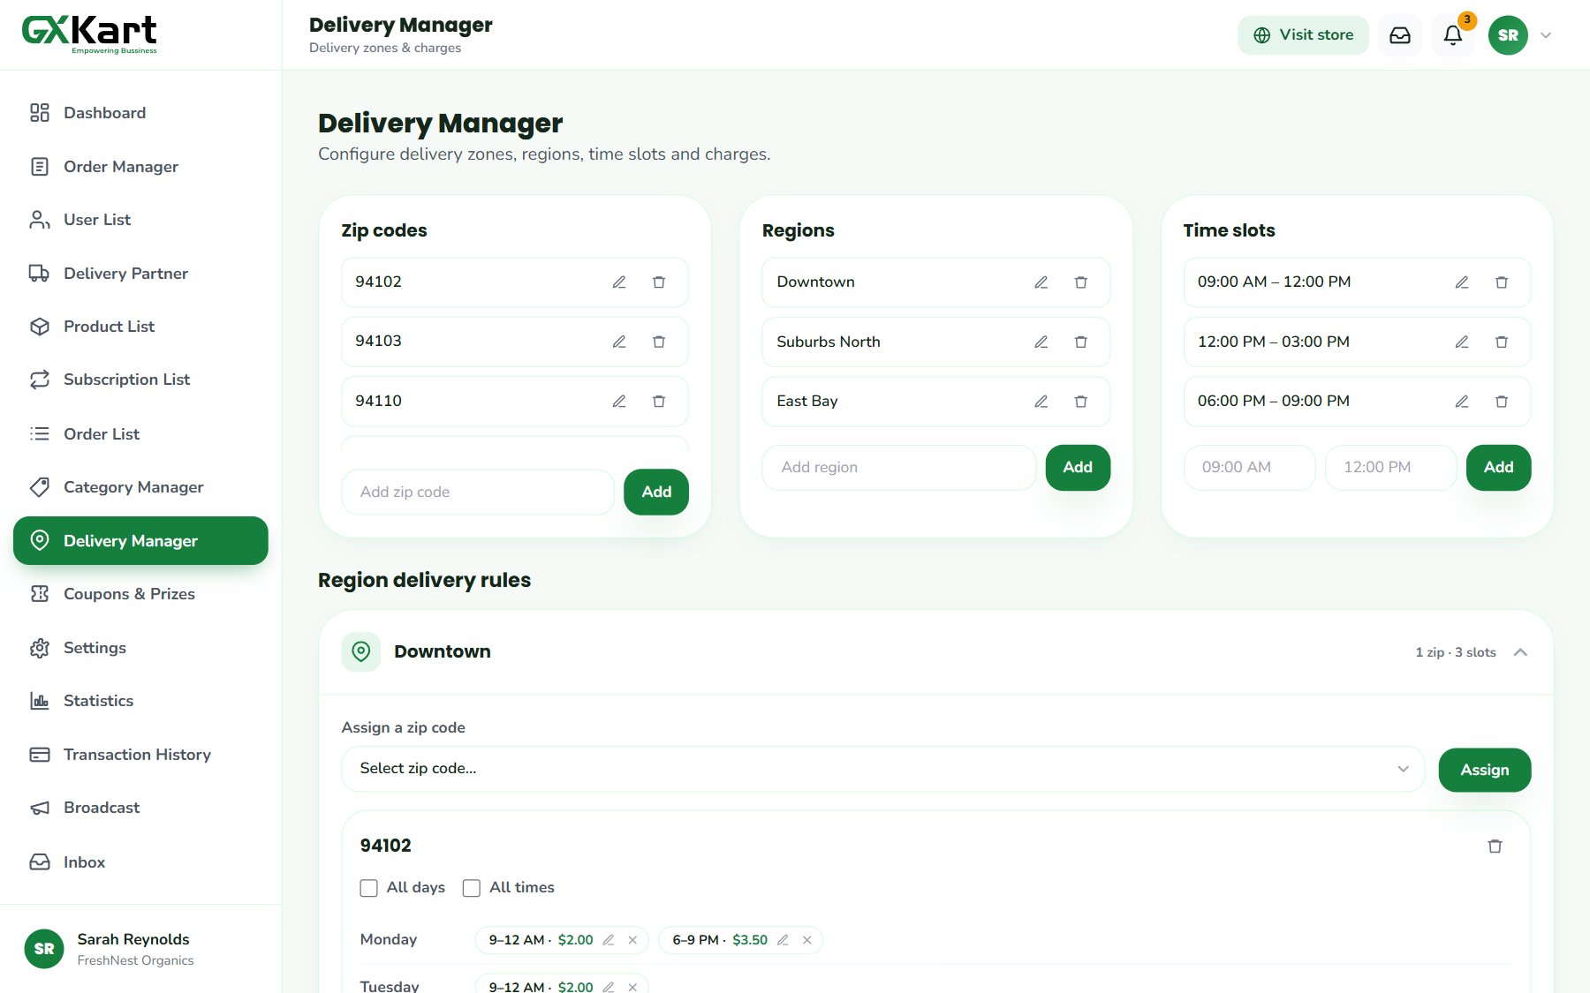This screenshot has width=1590, height=993.
Task: Edit the Suburbs North region
Action: click(x=1041, y=342)
